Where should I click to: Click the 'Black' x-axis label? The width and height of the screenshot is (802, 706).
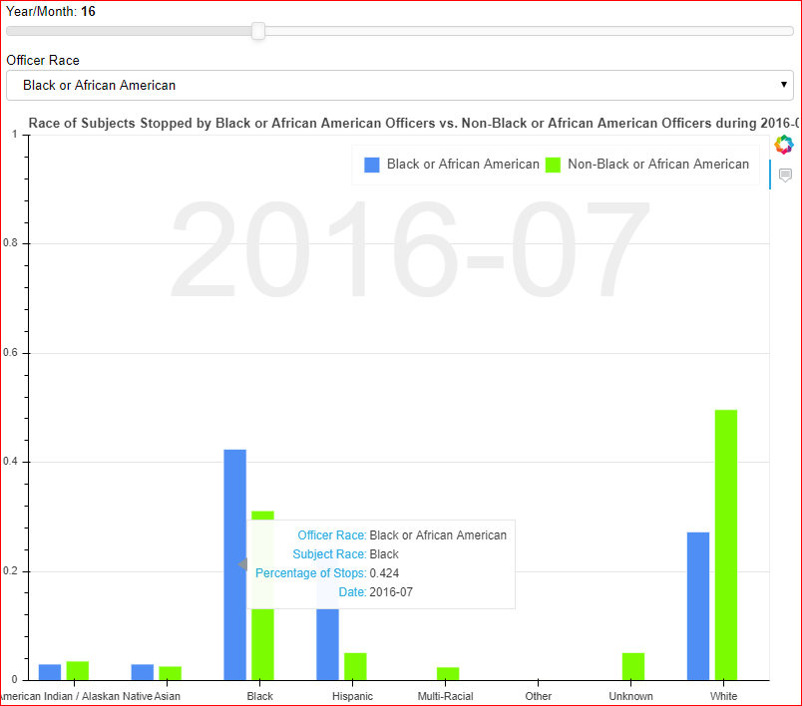tap(259, 696)
